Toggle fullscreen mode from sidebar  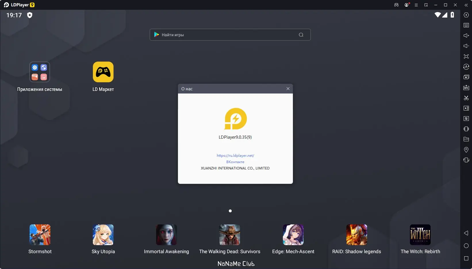tap(466, 56)
